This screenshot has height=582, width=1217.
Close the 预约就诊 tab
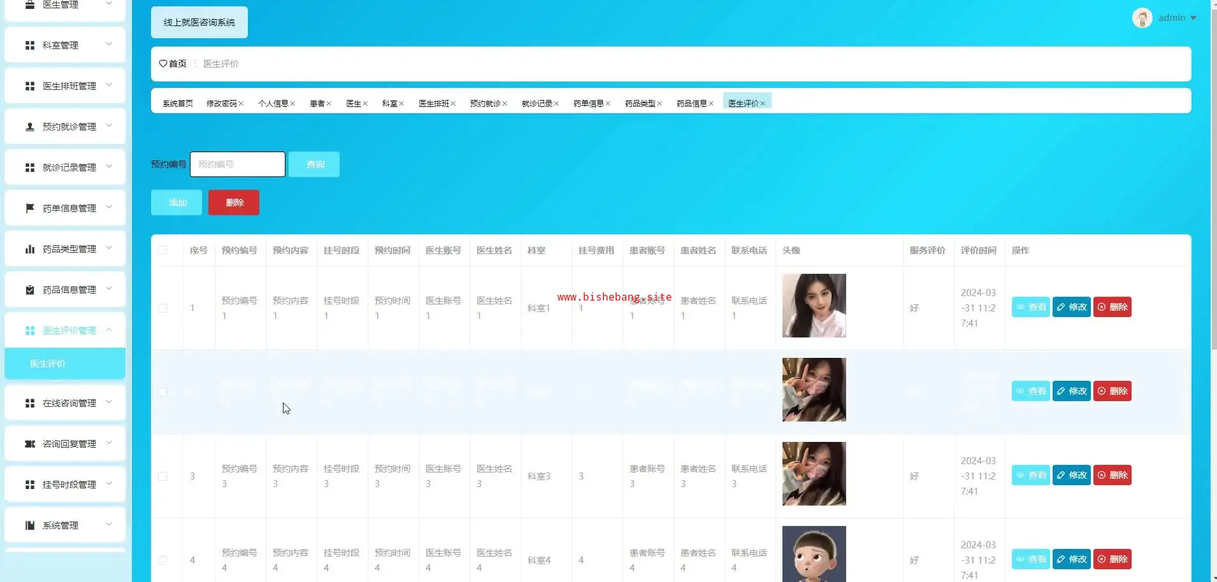pos(505,104)
